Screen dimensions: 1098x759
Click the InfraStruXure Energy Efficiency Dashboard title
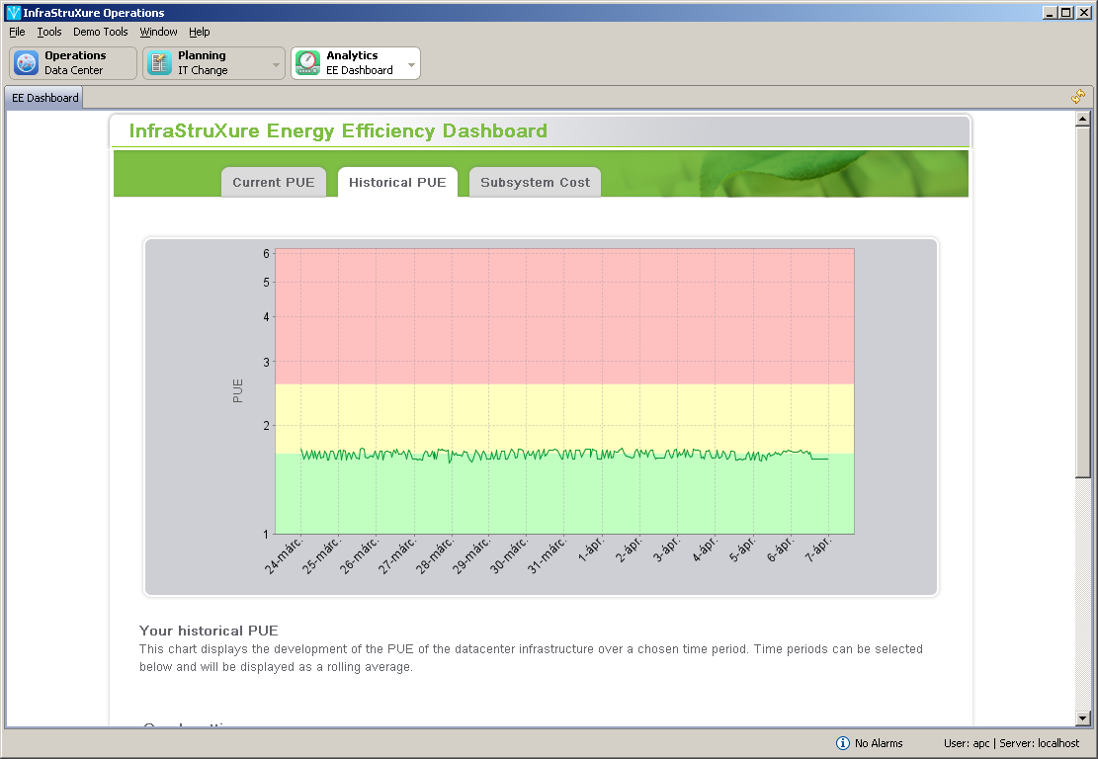(338, 130)
